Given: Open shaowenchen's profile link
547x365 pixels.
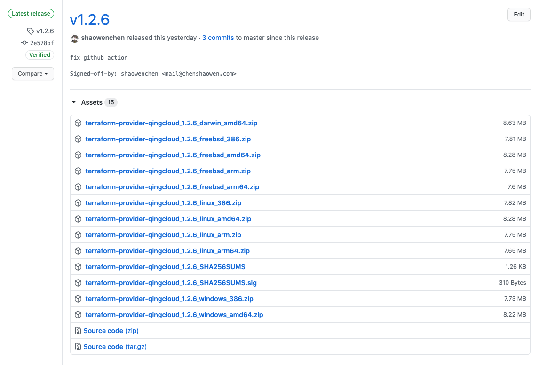Looking at the screenshot, I should click(x=103, y=38).
